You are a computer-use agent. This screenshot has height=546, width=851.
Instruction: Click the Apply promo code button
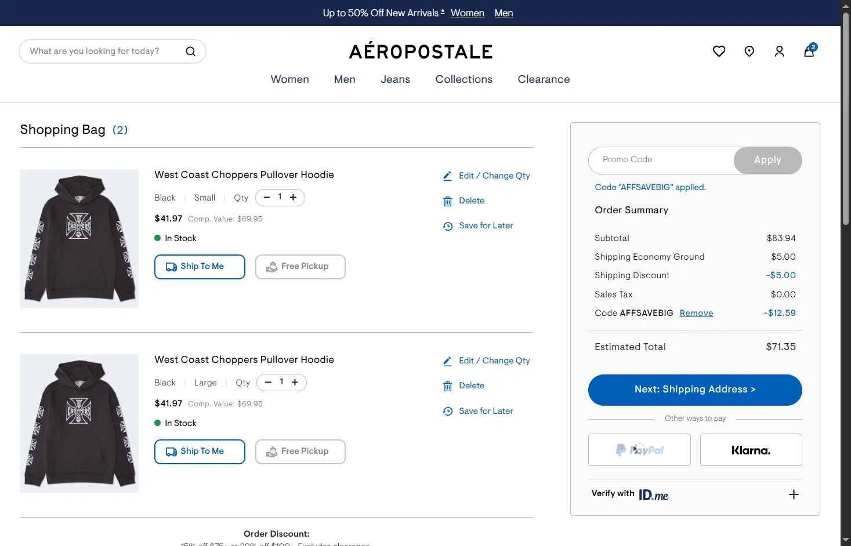(767, 160)
